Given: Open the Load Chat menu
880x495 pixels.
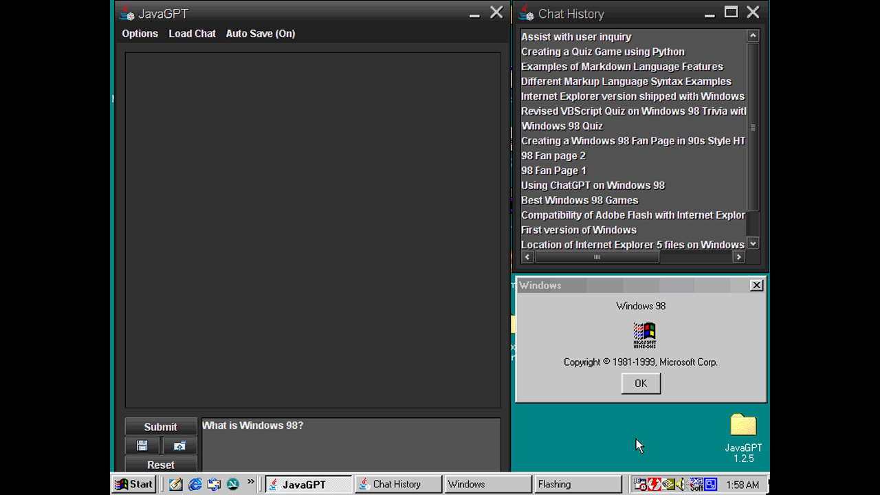Looking at the screenshot, I should [x=192, y=34].
